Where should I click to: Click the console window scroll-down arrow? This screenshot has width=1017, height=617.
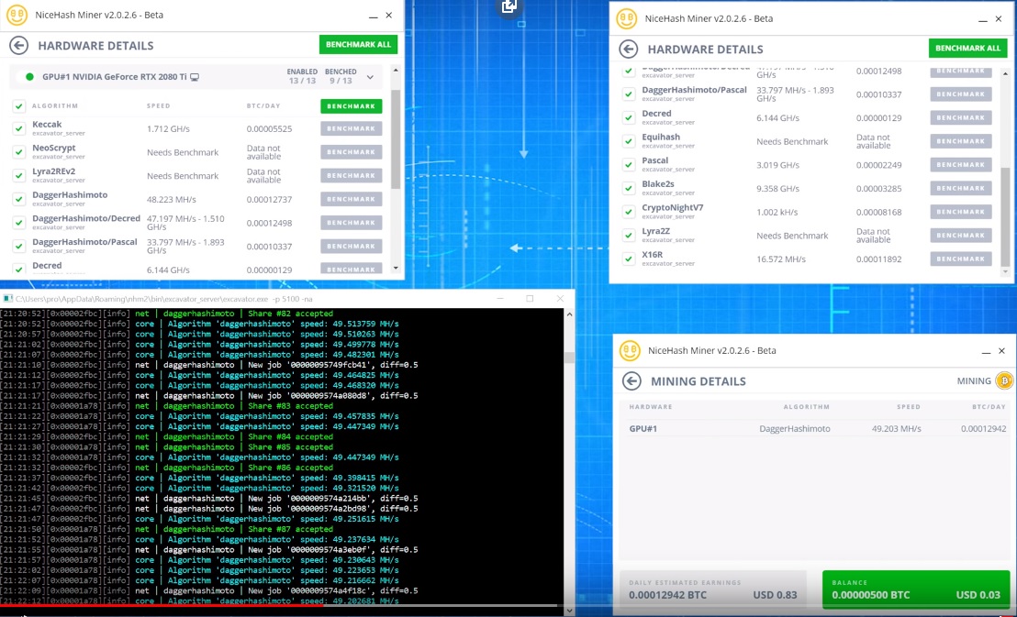point(569,610)
